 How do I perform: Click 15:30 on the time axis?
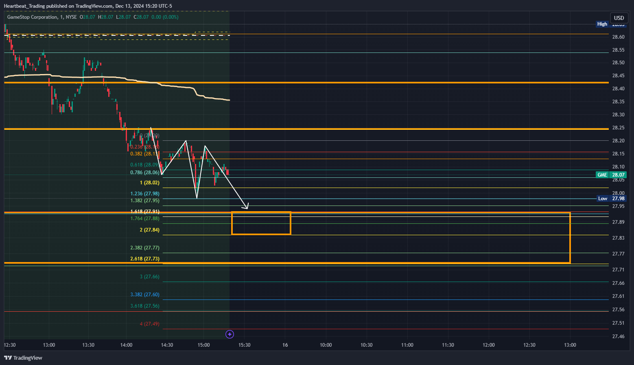click(x=245, y=345)
